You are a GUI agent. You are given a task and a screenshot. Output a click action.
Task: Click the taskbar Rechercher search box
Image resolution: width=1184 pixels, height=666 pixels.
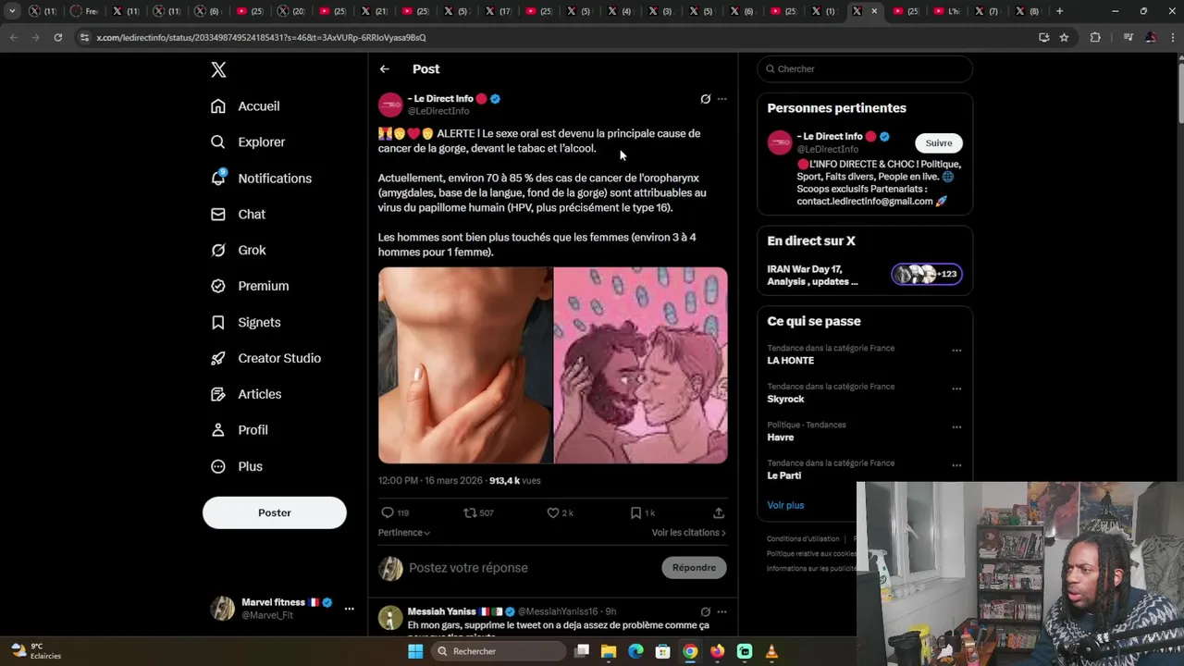coord(499,651)
